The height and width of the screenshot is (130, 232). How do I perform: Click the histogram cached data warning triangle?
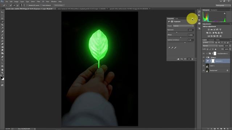tap(225, 13)
